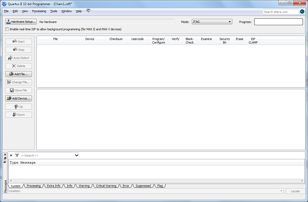Screen dimensions: 308x202
Task: Switch to the Suppressed tab
Action: point(143,186)
